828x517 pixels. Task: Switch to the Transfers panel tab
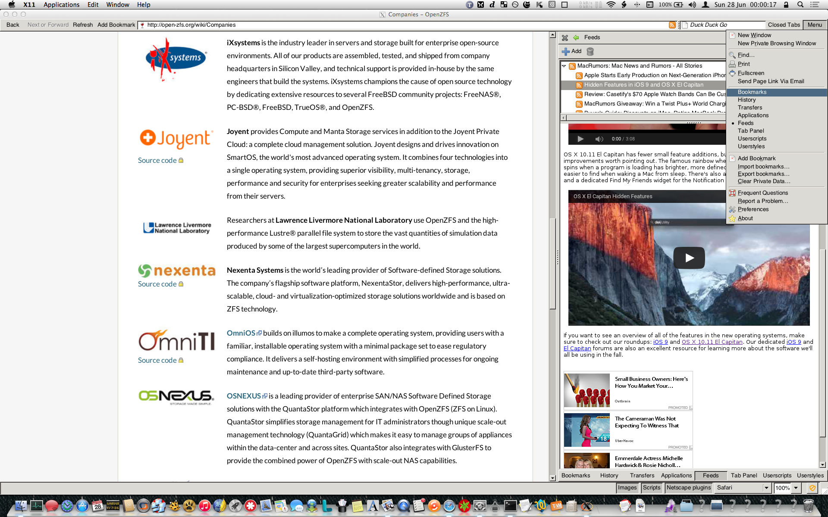642,476
